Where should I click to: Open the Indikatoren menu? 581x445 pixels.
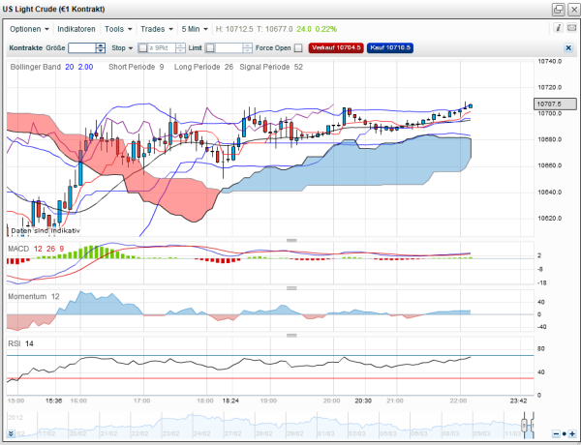78,29
